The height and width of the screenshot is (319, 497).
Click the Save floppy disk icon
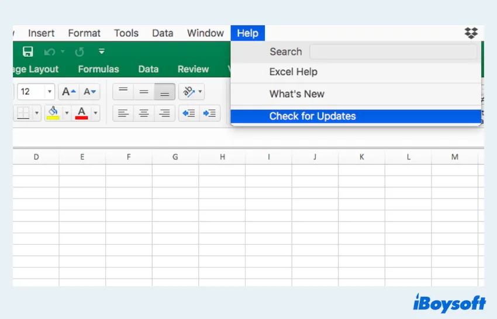point(27,52)
